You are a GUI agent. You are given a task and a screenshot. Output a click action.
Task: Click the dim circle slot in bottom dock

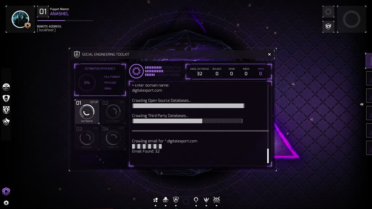(186, 201)
